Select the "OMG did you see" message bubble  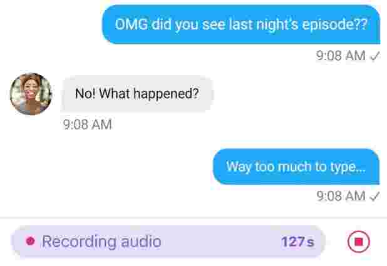241,24
